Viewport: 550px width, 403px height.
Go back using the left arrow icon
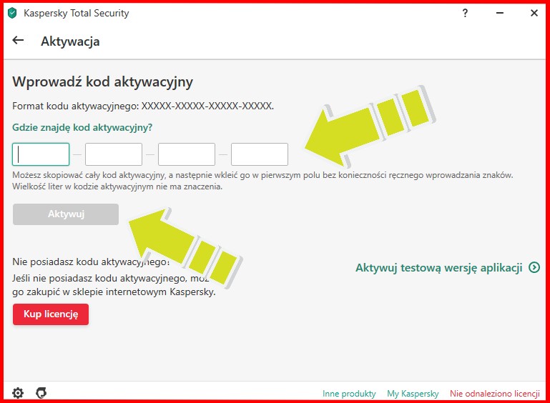pos(18,40)
